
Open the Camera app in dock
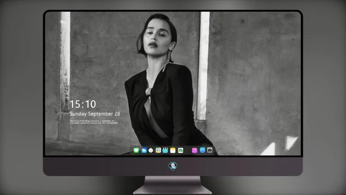(210, 150)
